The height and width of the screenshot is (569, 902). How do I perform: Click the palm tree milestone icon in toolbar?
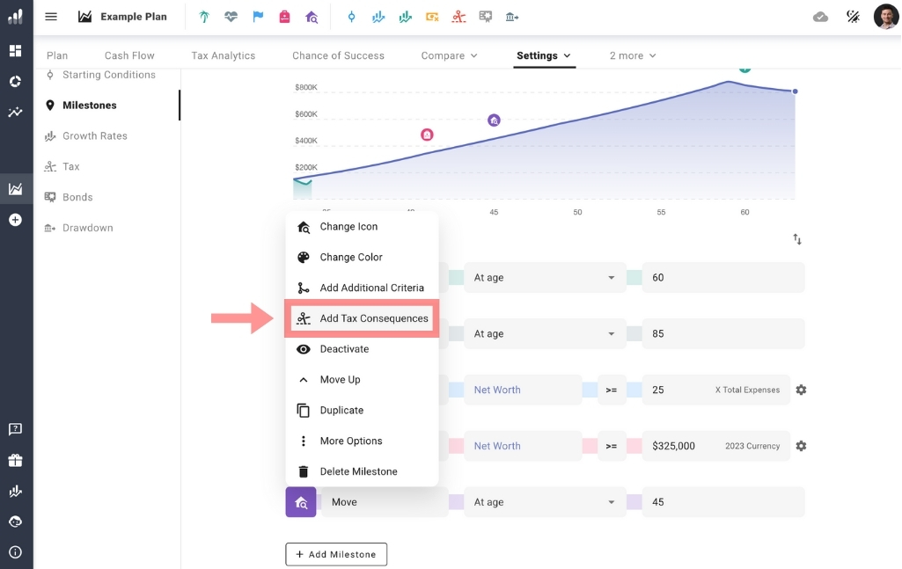[x=204, y=17]
